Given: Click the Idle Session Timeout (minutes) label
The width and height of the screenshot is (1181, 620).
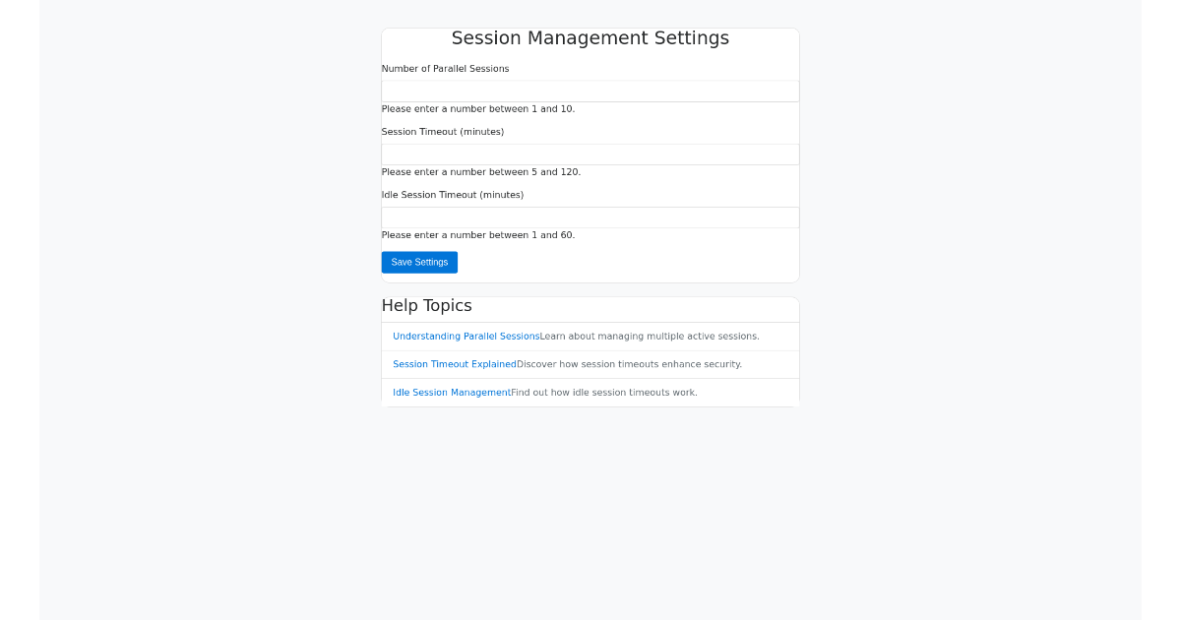Looking at the screenshot, I should coord(452,195).
